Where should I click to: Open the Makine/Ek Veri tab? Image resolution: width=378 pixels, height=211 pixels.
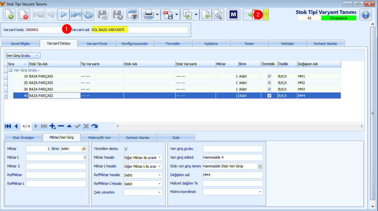click(100, 138)
